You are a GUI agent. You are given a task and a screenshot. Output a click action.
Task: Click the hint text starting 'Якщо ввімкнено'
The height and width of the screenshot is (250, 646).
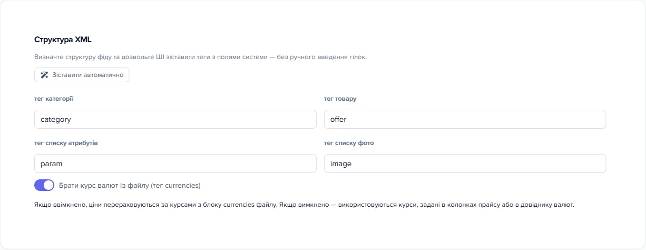point(304,204)
